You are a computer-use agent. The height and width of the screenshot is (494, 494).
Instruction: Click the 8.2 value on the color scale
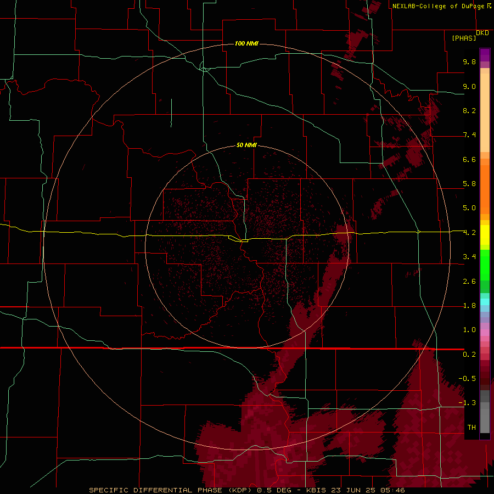pyautogui.click(x=469, y=110)
